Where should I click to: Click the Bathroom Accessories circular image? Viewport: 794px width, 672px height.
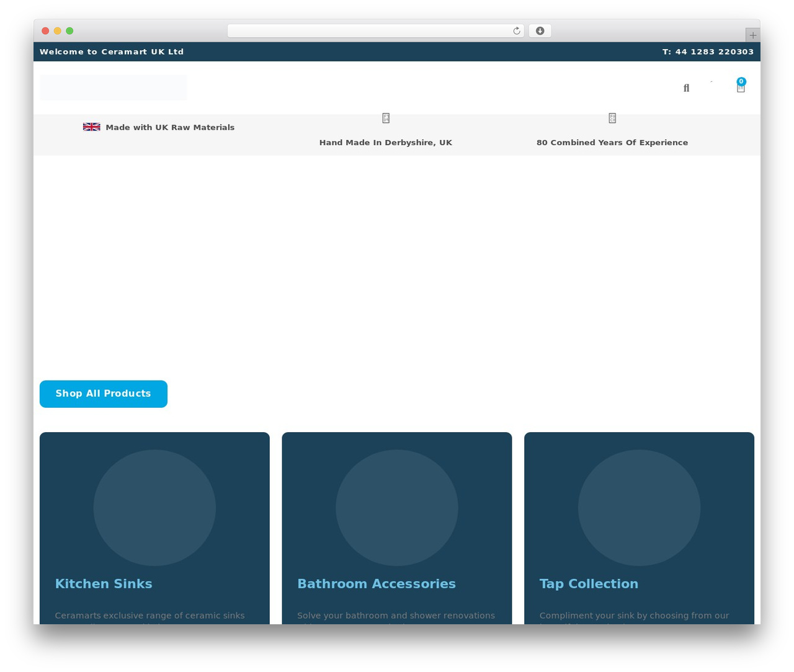click(397, 508)
